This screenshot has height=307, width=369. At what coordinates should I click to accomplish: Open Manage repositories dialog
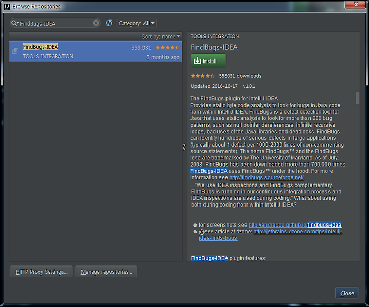(107, 272)
